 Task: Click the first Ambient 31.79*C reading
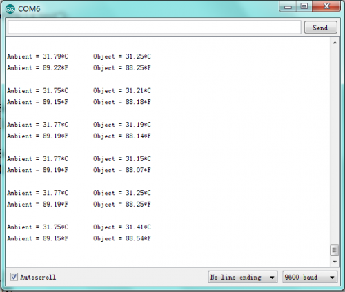[37, 56]
